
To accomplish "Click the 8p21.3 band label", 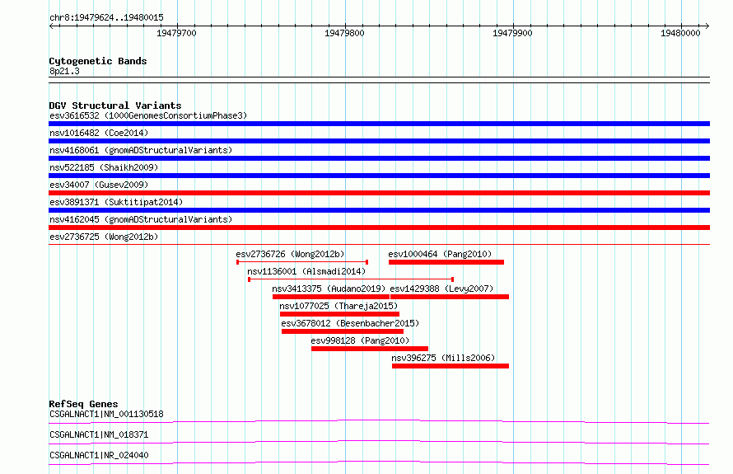I will (x=64, y=71).
